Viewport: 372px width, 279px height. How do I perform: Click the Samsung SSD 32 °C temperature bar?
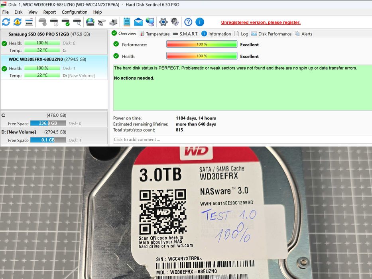[x=42, y=50]
